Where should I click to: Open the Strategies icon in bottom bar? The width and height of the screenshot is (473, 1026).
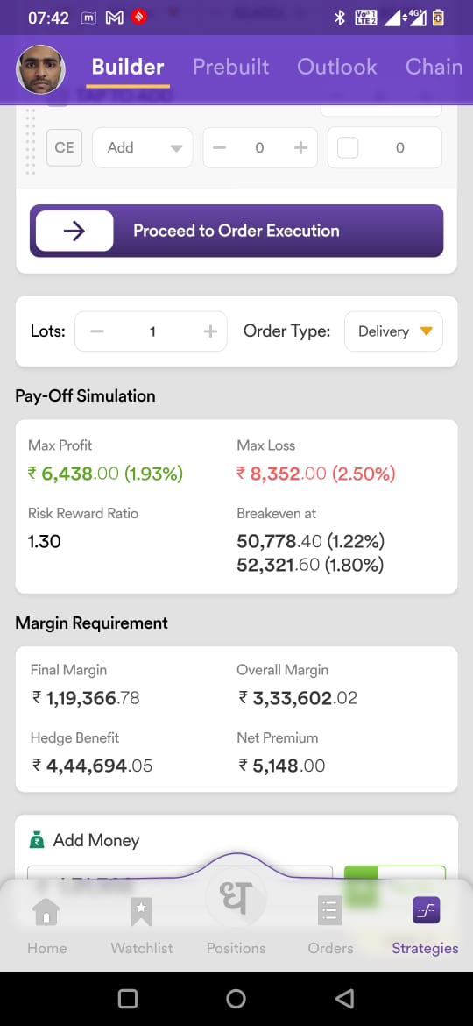pos(426,910)
